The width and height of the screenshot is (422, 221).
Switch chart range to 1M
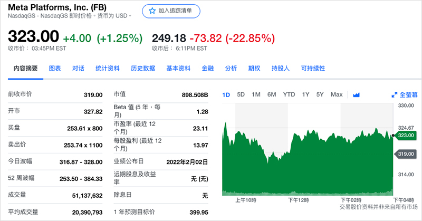256,95
